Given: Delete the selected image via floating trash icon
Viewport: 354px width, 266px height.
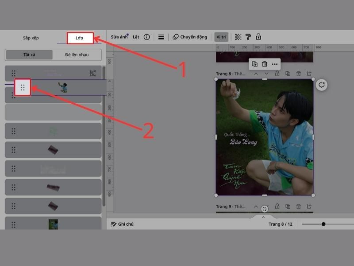Looking at the screenshot, I should 265,64.
